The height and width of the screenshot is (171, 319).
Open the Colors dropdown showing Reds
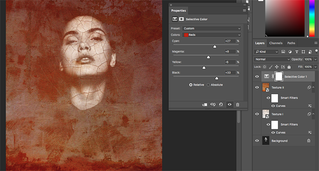[x=211, y=35]
